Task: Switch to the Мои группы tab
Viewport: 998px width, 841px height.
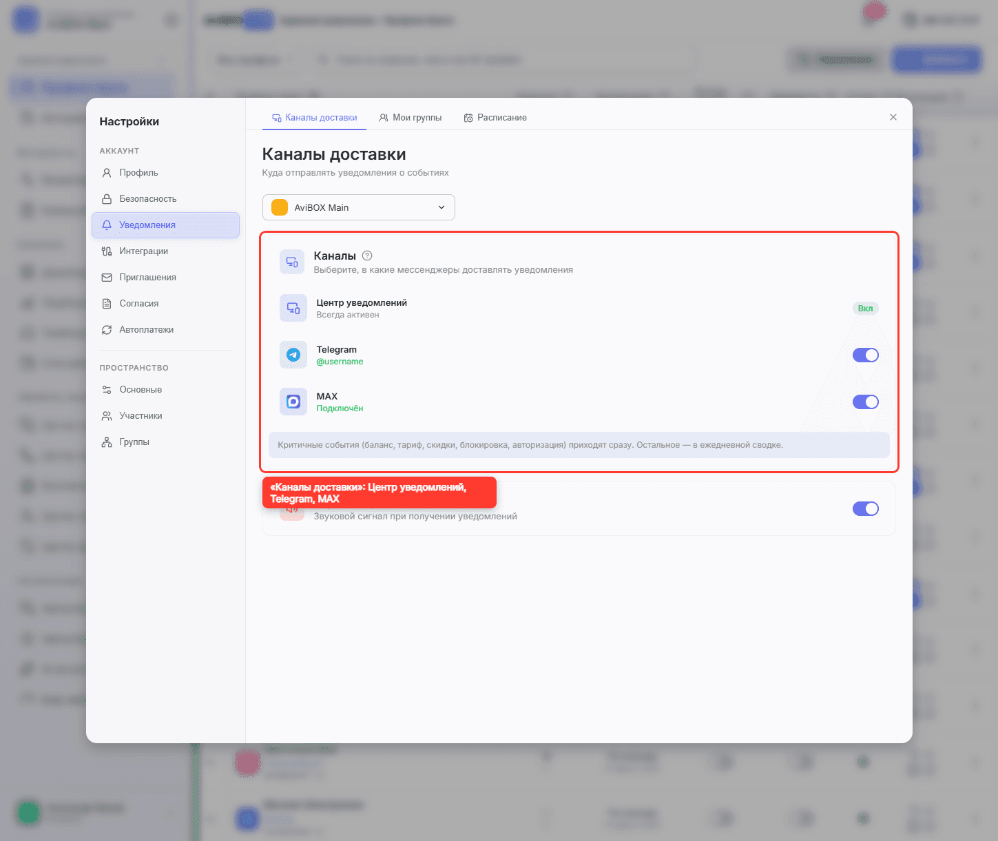Action: coord(410,118)
